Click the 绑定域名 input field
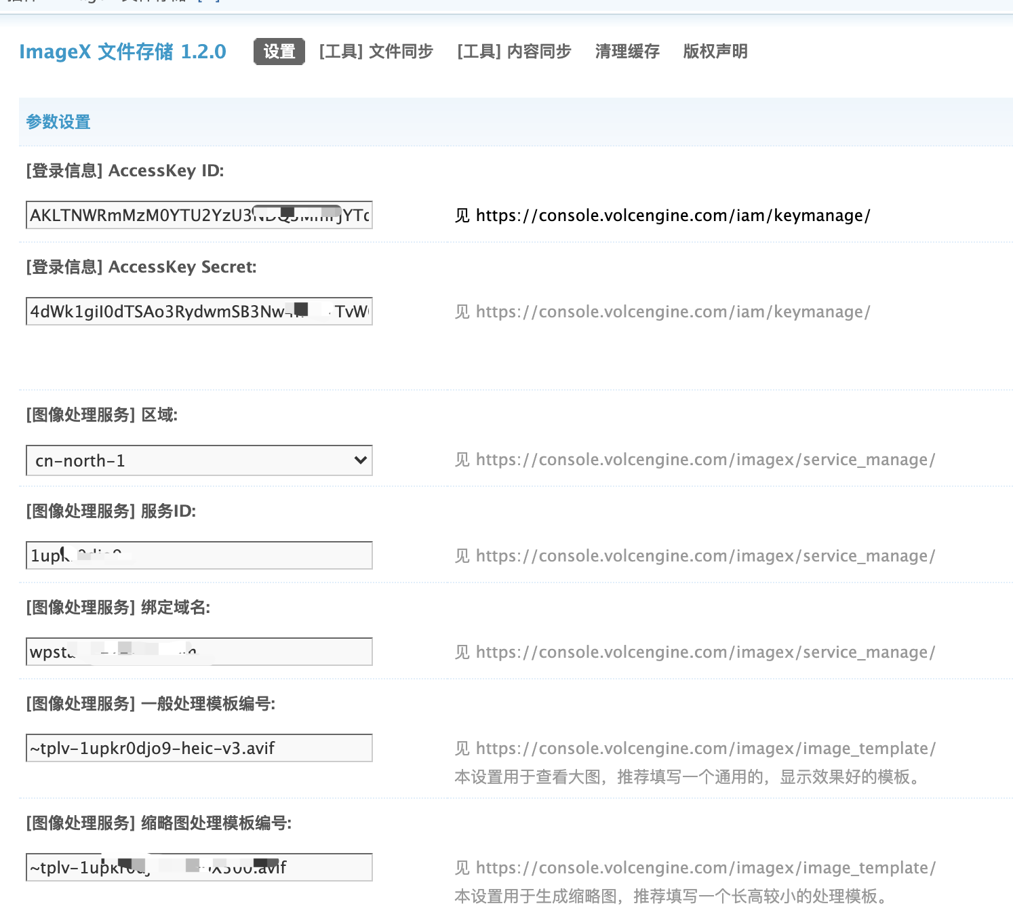The height and width of the screenshot is (910, 1013). [x=199, y=652]
